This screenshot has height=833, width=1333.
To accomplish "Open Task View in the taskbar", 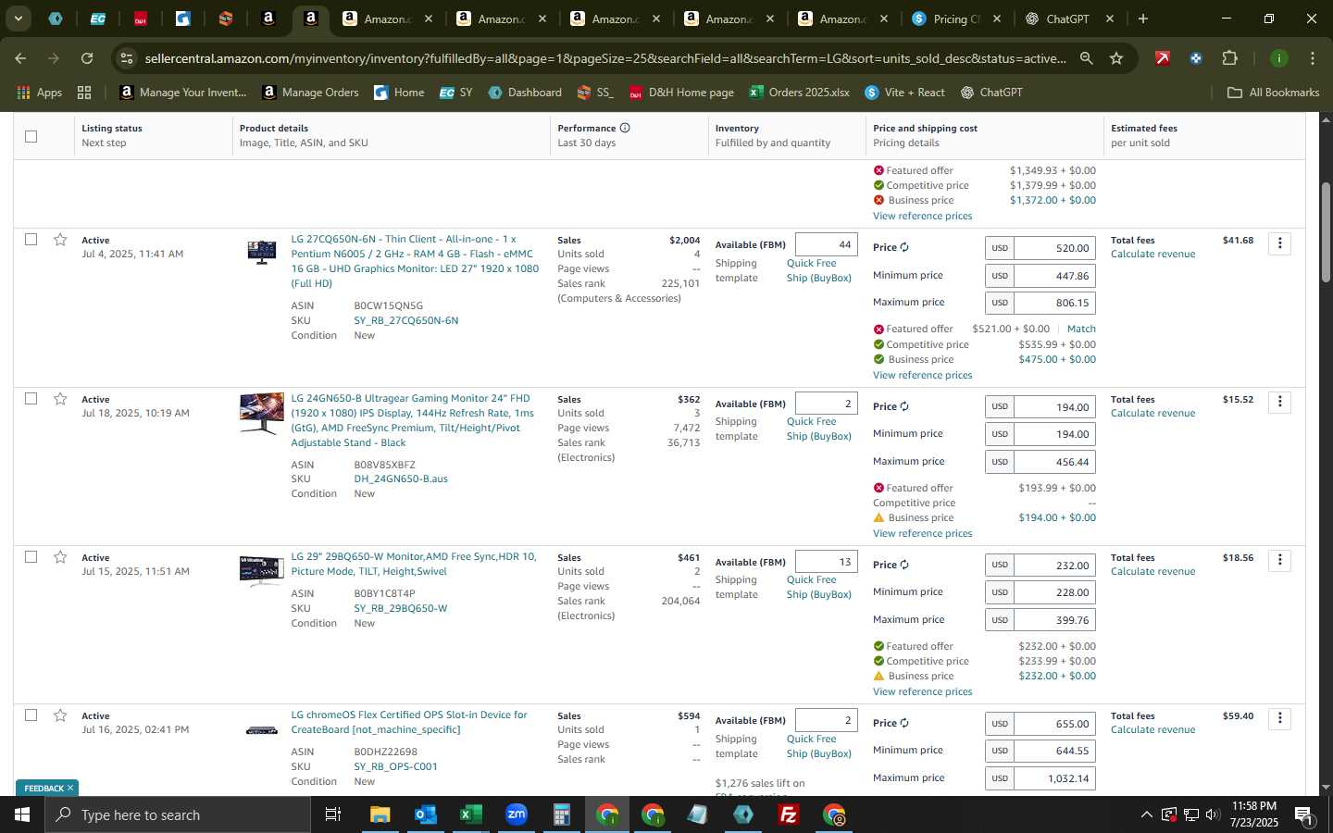I will [332, 814].
